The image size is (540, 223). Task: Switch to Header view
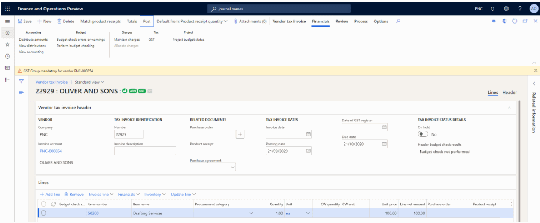point(509,93)
